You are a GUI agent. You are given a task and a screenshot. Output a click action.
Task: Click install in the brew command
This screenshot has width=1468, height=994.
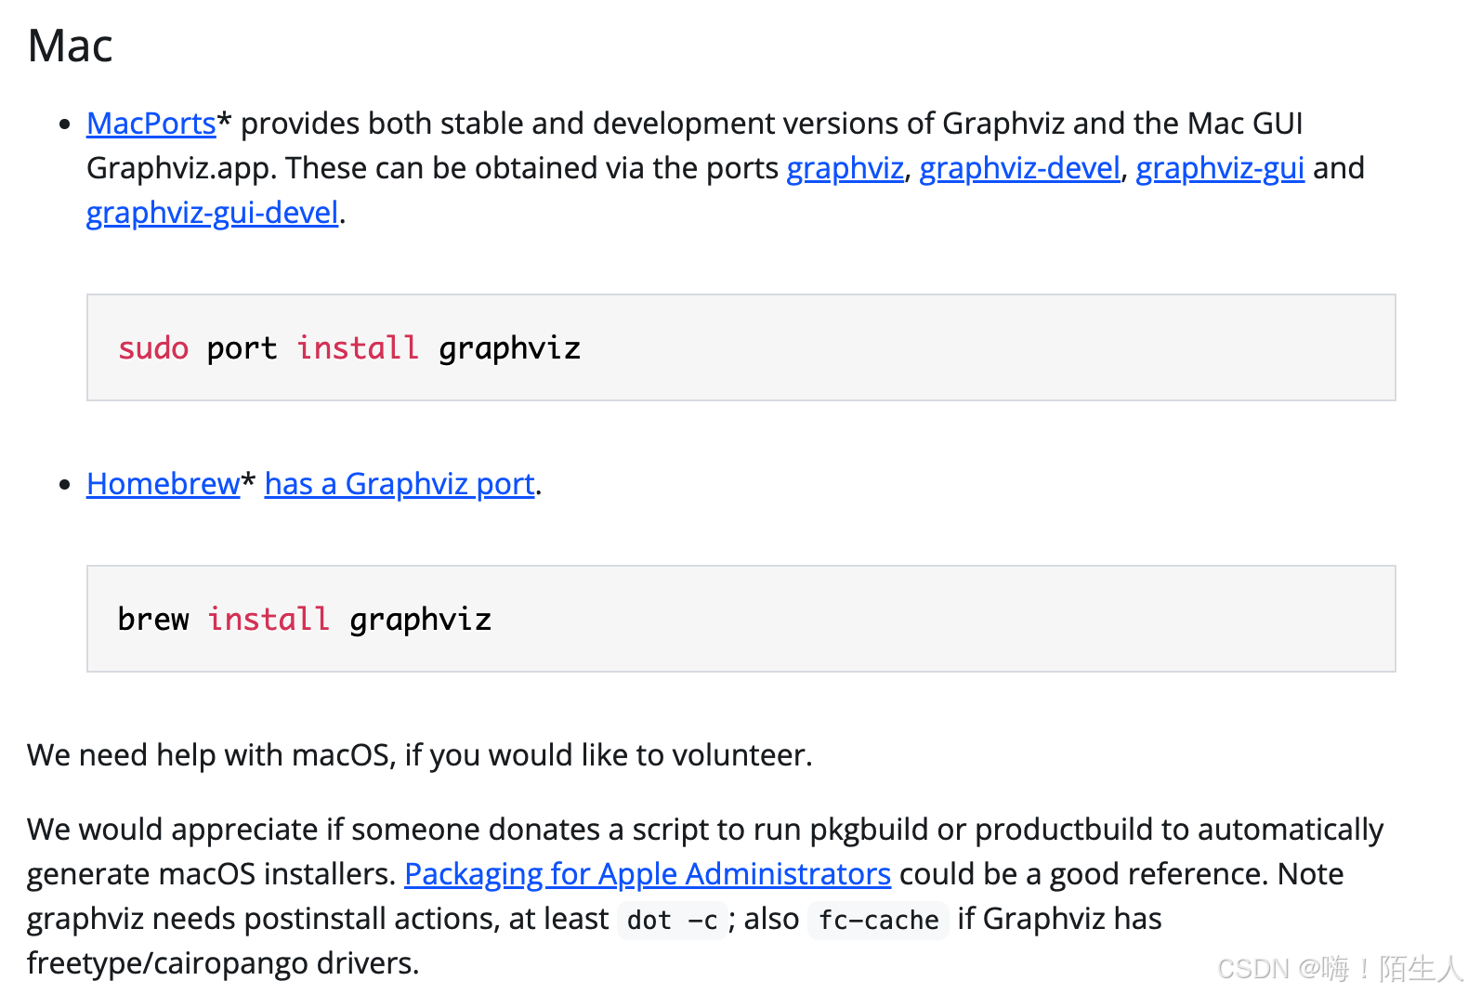269,620
